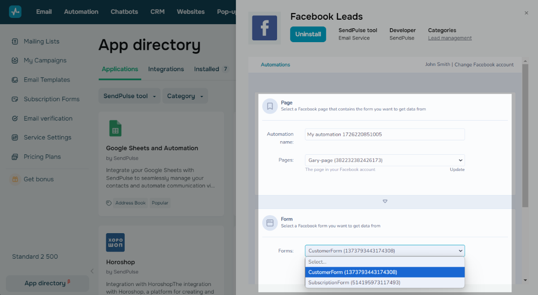Click the John Smith account name
538x295 pixels.
click(438, 65)
